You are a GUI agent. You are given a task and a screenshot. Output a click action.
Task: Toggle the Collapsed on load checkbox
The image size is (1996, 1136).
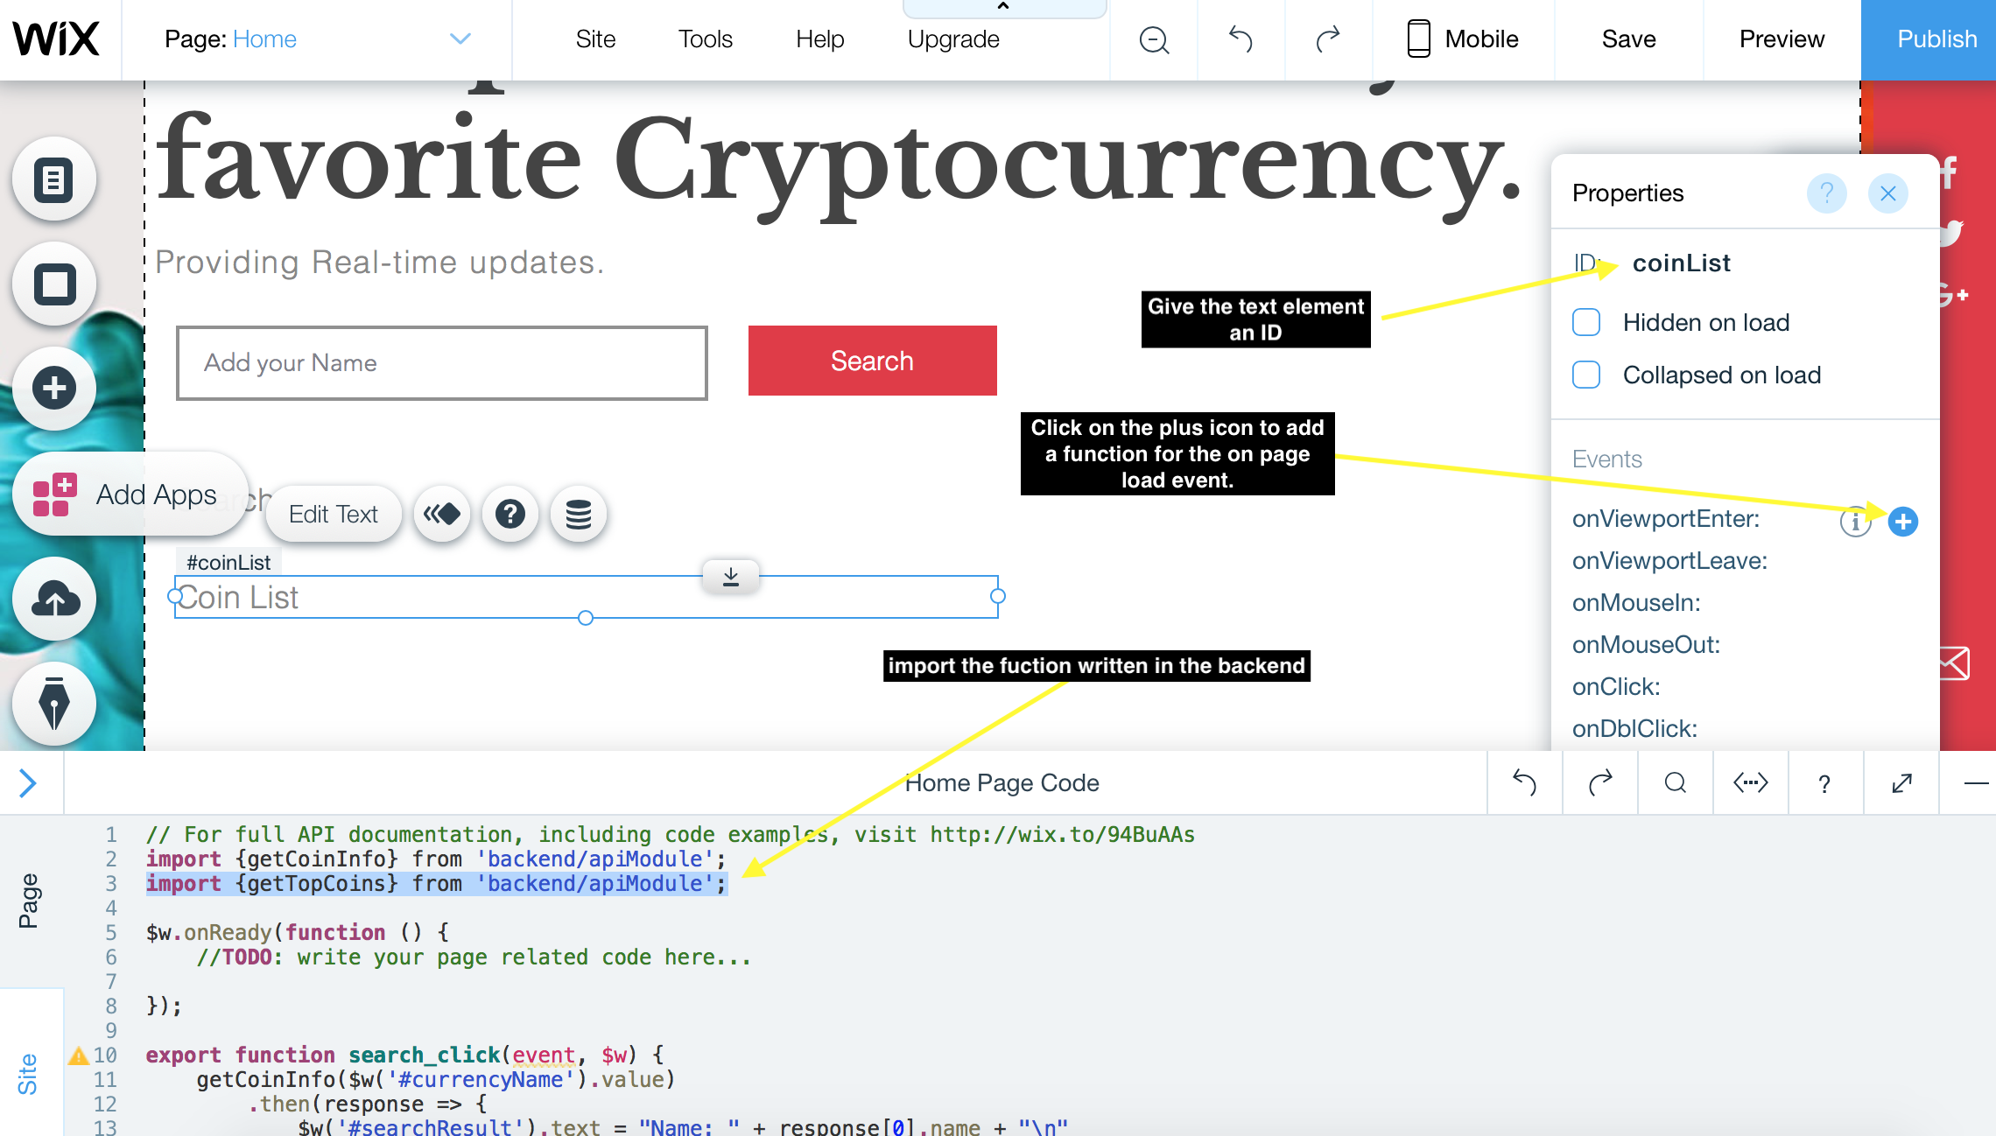[x=1587, y=374]
